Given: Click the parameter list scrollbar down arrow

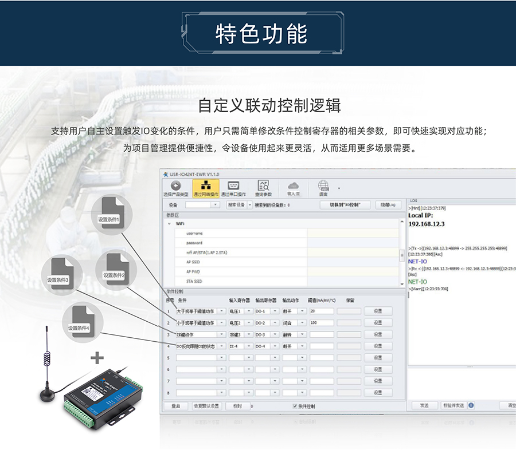Looking at the screenshot, I should [x=401, y=283].
